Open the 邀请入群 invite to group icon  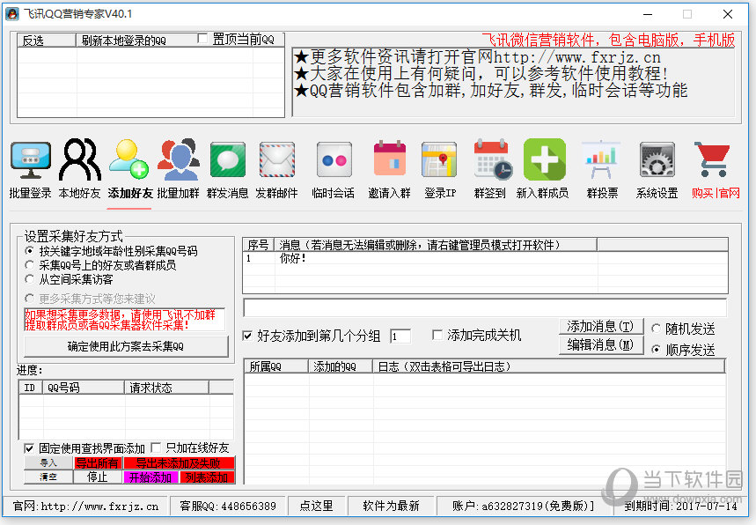[x=390, y=159]
